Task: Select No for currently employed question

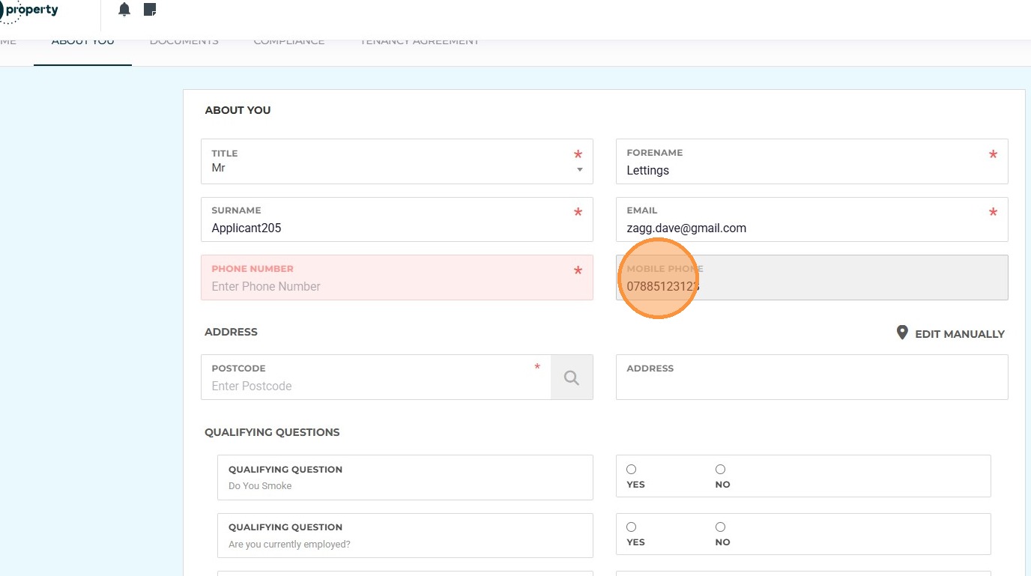Action: pyautogui.click(x=720, y=527)
